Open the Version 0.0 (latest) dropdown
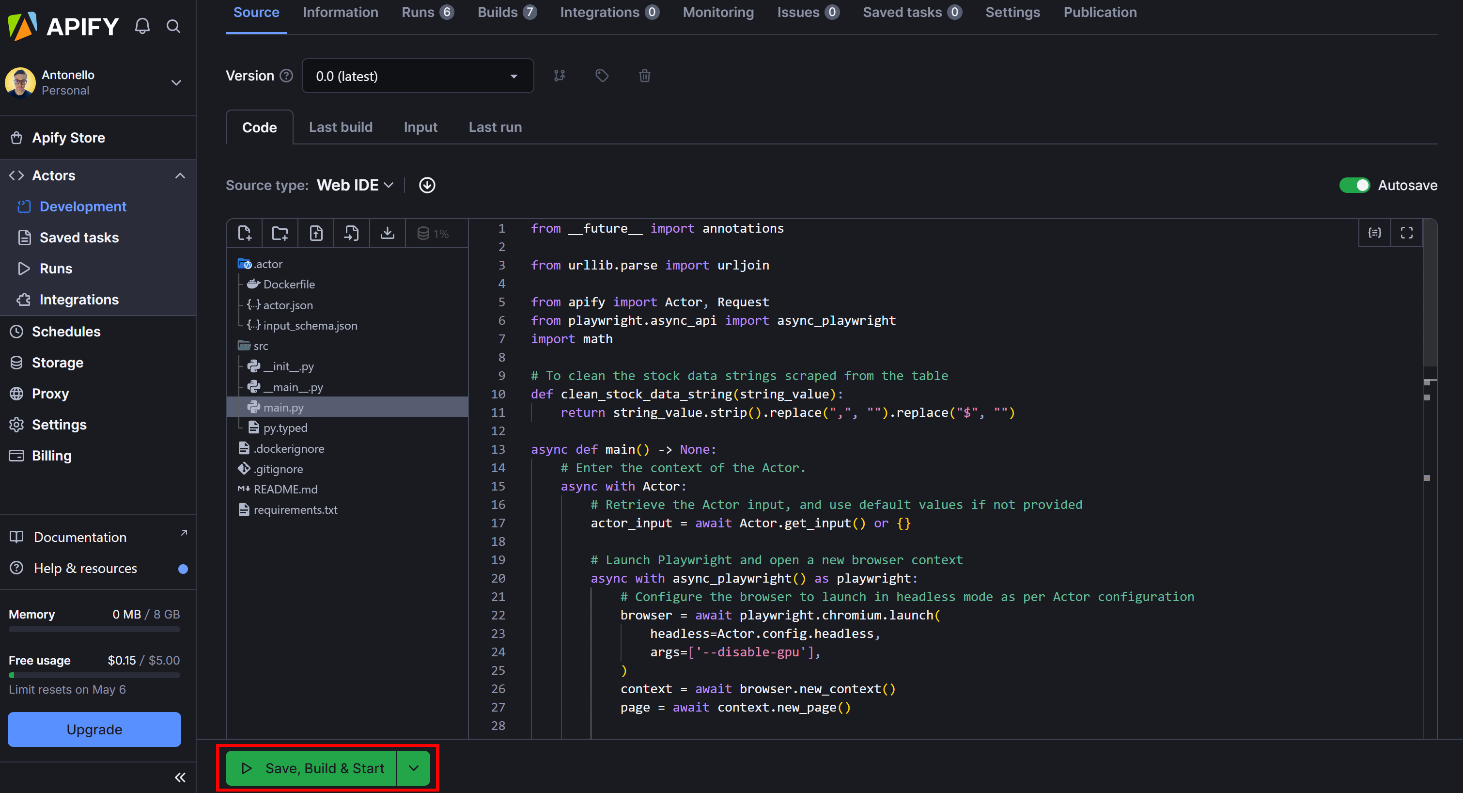Image resolution: width=1463 pixels, height=793 pixels. 418,76
